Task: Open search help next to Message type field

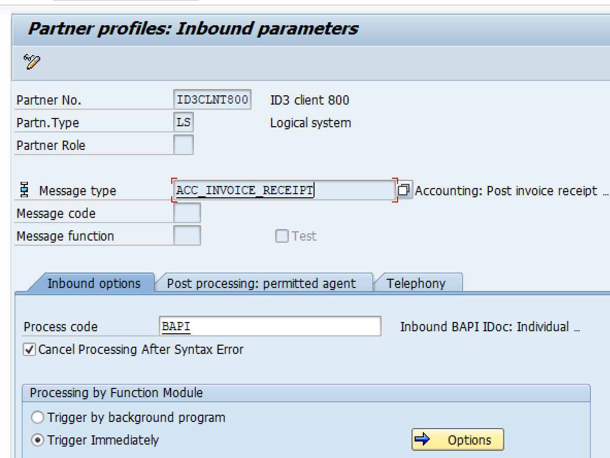Action: pyautogui.click(x=405, y=190)
